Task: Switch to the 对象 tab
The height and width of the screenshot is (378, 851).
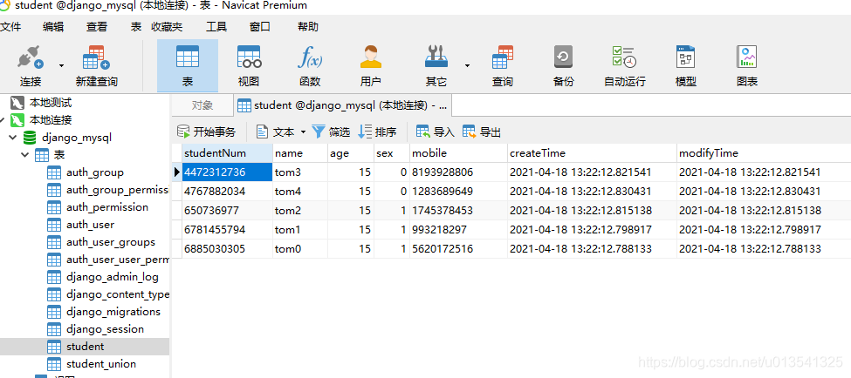Action: (x=202, y=105)
